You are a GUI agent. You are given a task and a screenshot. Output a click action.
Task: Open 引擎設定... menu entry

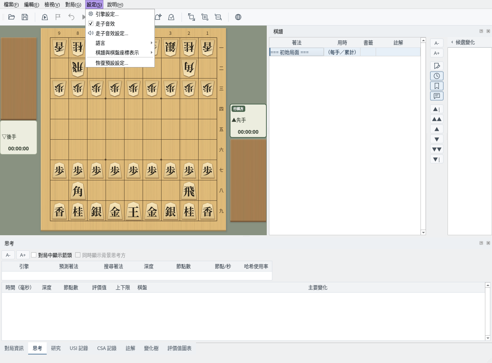tap(120, 14)
